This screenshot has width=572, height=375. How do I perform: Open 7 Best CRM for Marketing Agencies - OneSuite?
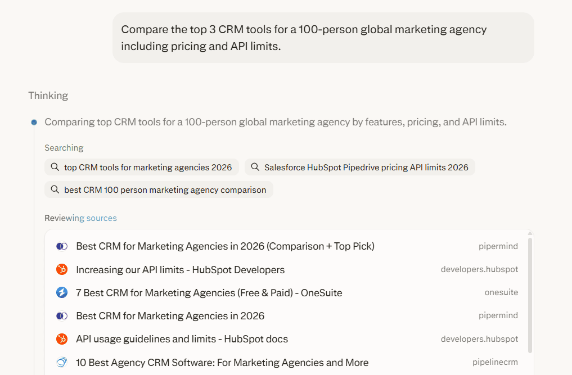point(209,293)
